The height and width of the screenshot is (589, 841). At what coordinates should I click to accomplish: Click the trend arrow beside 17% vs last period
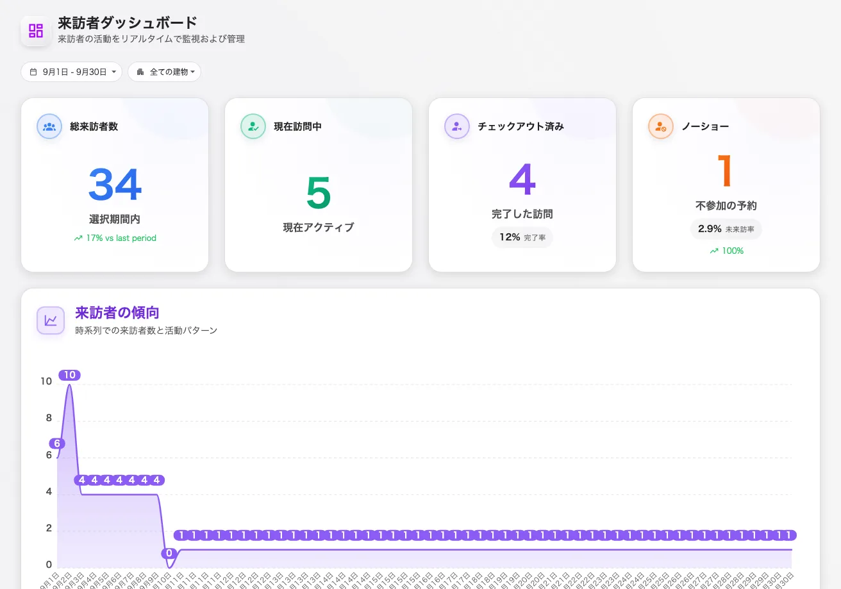click(78, 238)
